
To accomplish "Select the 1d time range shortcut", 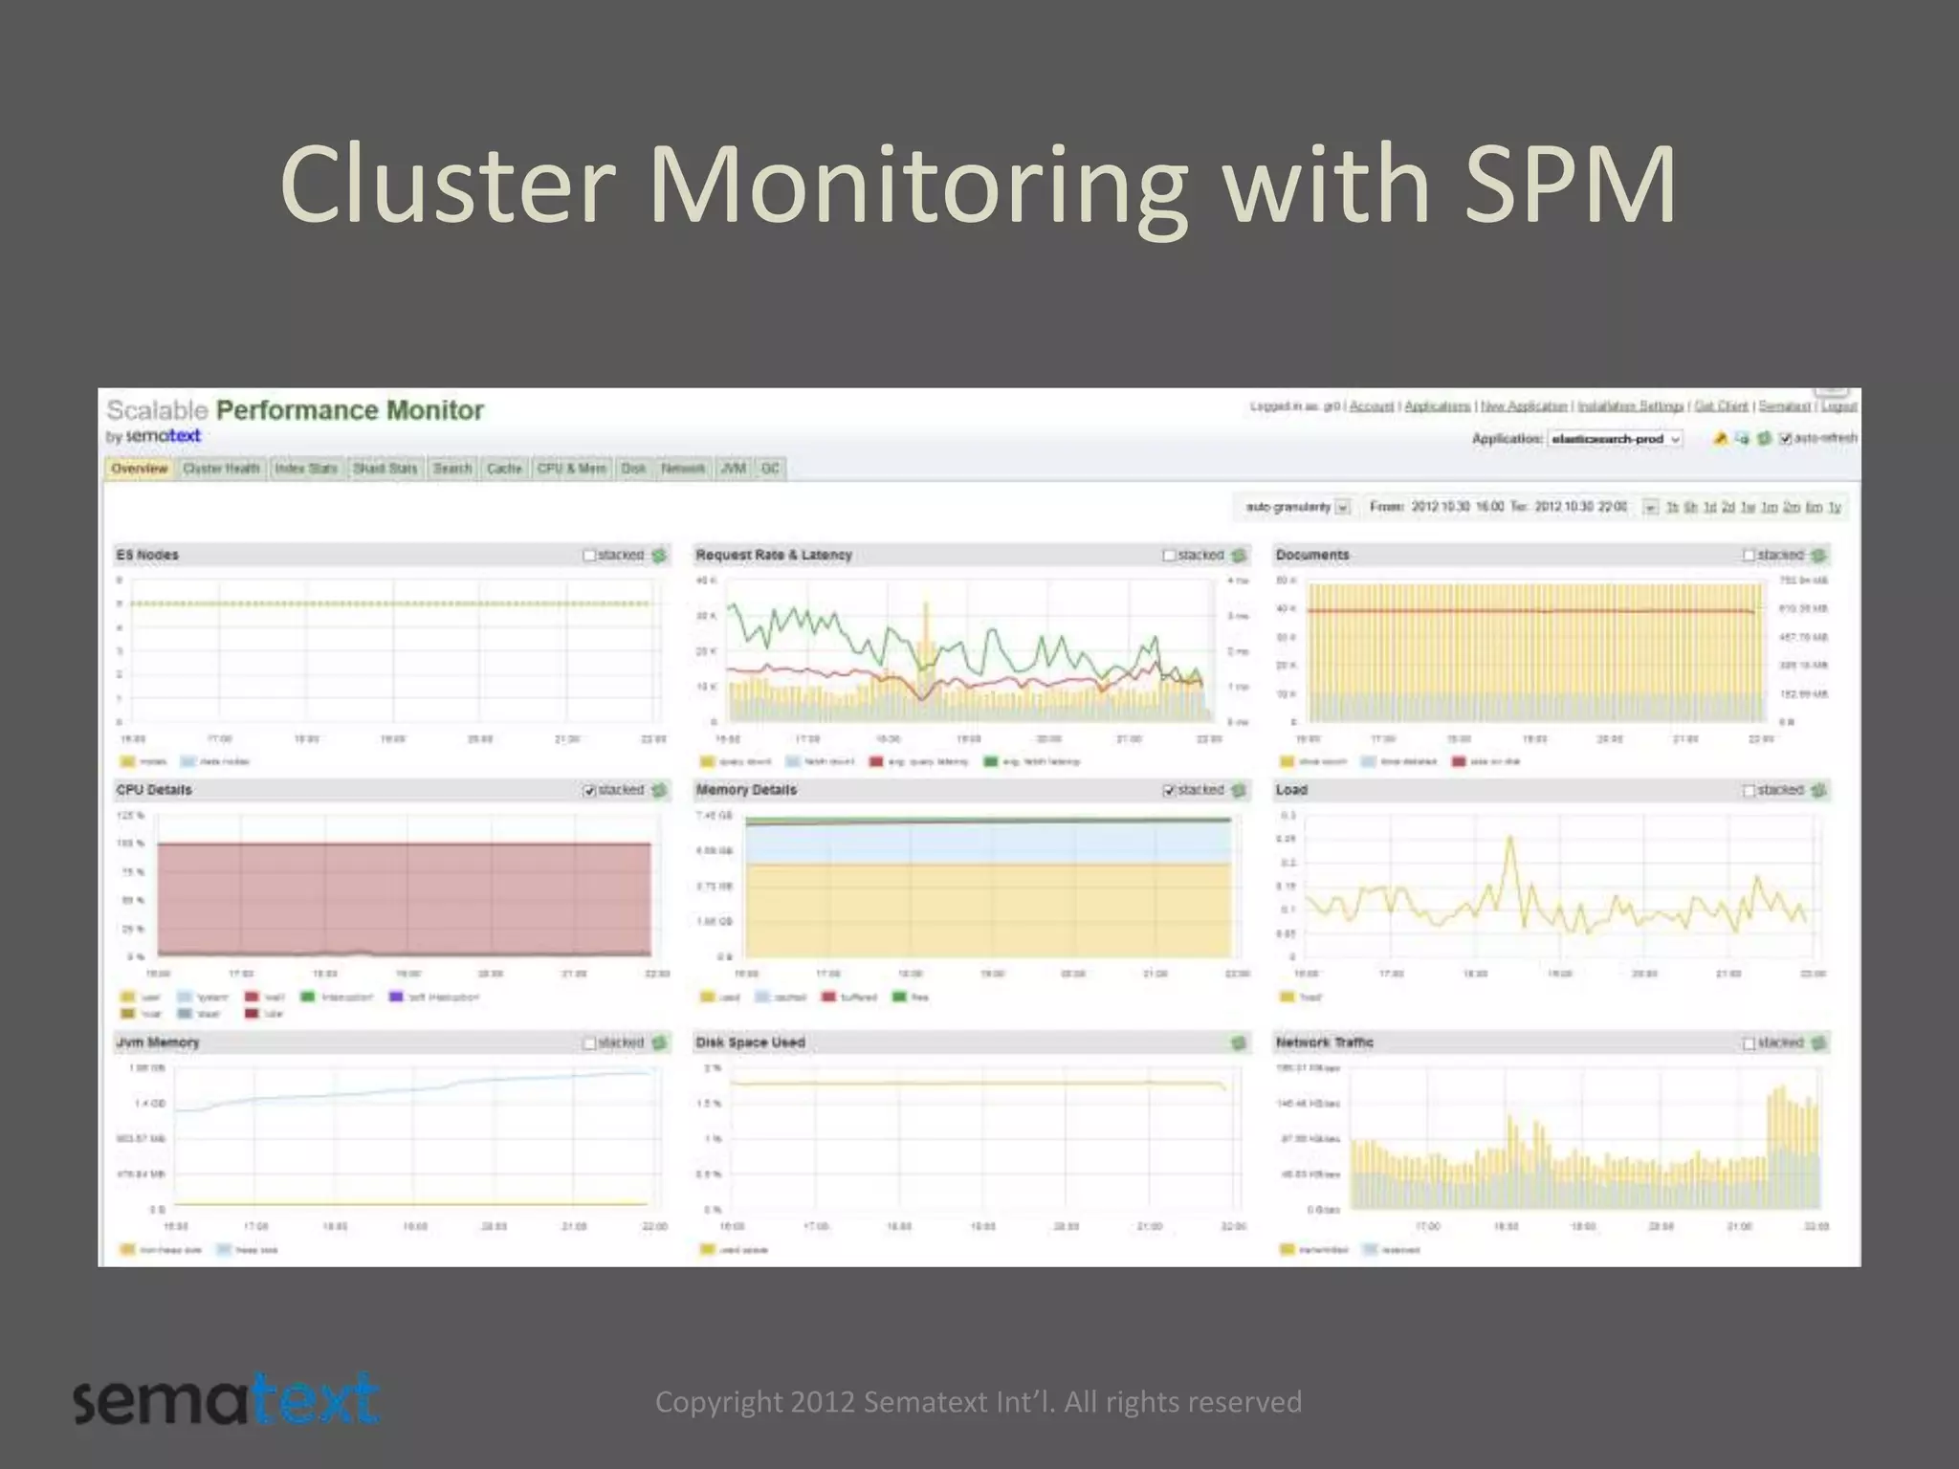I will (x=1709, y=508).
